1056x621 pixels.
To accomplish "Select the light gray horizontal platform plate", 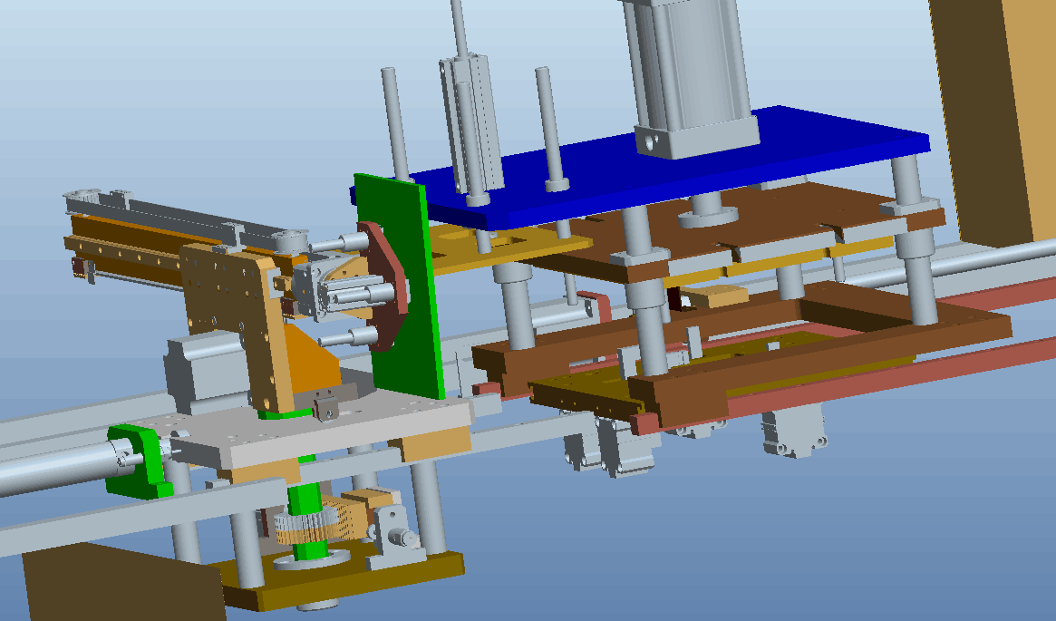I will click(324, 431).
